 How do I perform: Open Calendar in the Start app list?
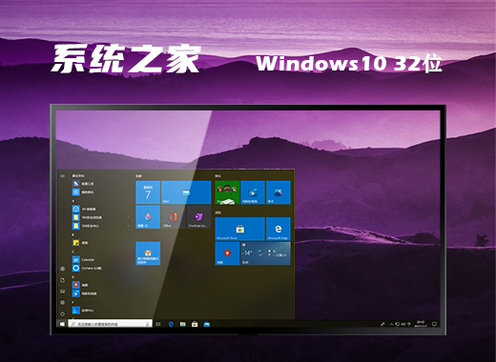(x=83, y=259)
